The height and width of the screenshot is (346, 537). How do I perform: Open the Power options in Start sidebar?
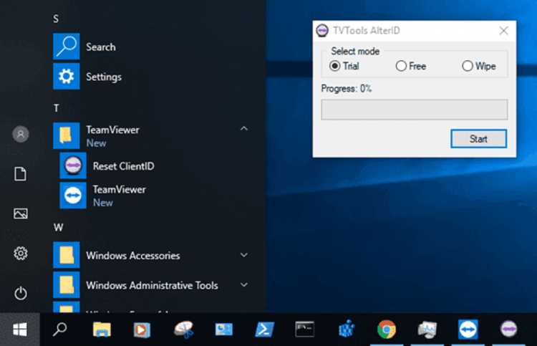pos(21,293)
